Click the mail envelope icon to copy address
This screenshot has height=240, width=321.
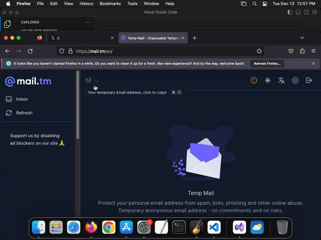[x=88, y=80]
